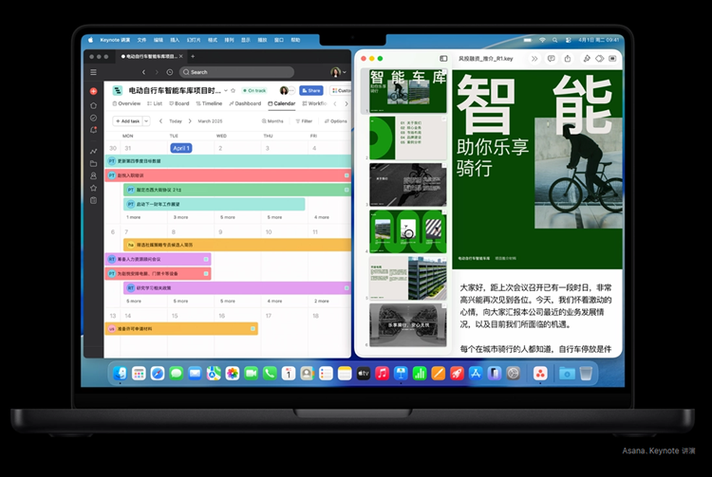Select slide 5 parking building thumbnail
This screenshot has height=477, width=712.
[408, 279]
